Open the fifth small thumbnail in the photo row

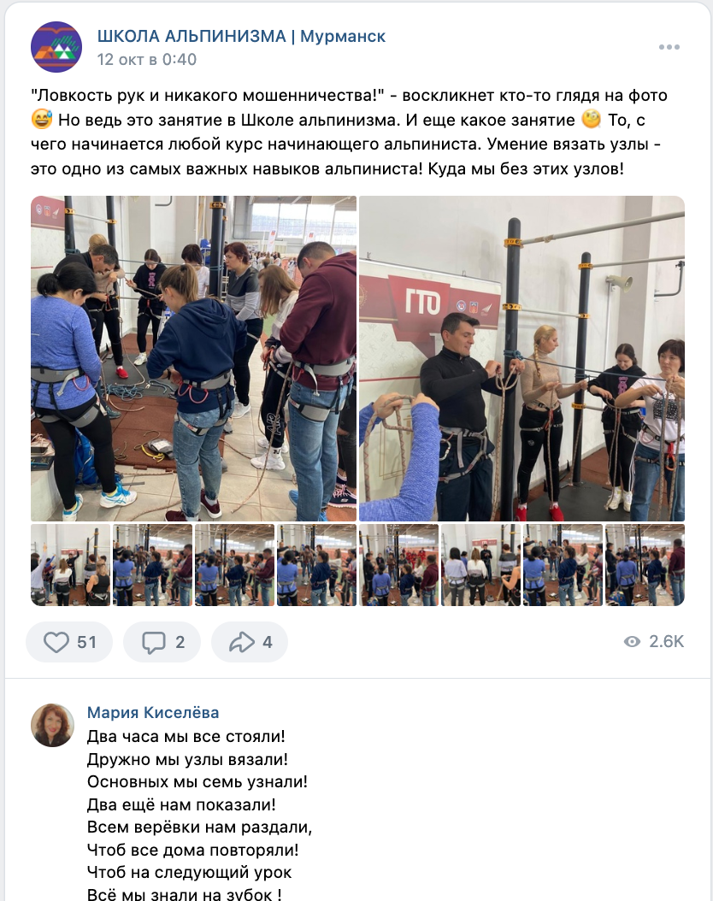point(398,565)
